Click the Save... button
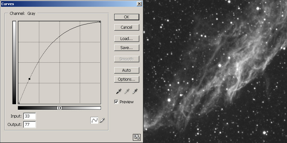 [126, 48]
